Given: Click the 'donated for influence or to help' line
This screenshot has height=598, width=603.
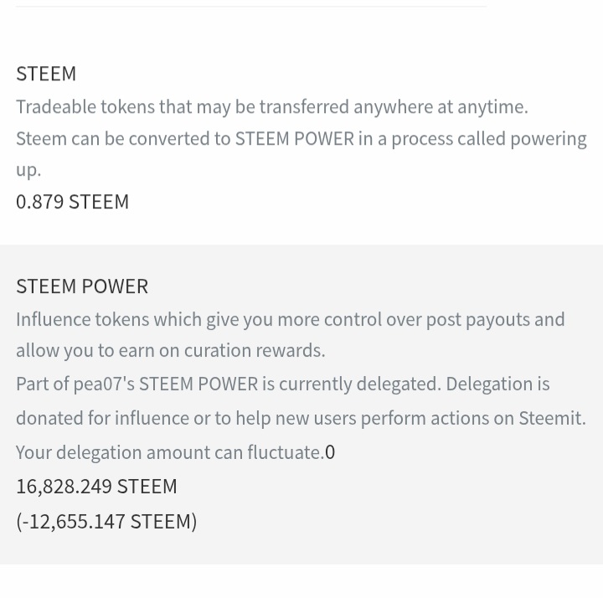Looking at the screenshot, I should point(301,419).
